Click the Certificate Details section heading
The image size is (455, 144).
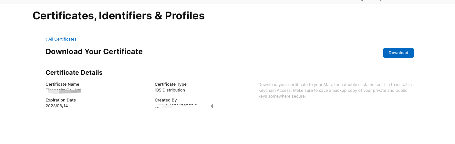74,72
